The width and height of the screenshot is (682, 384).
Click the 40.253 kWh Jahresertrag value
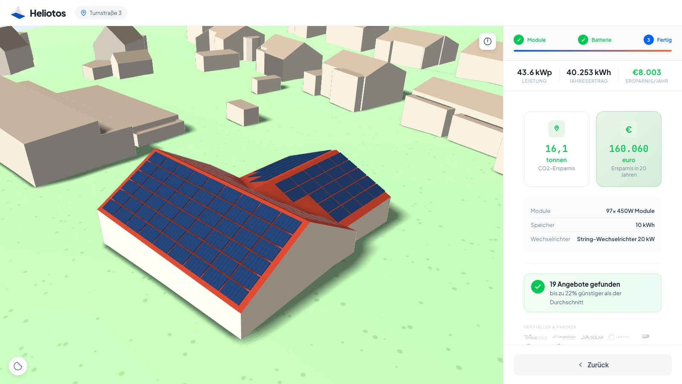(589, 73)
